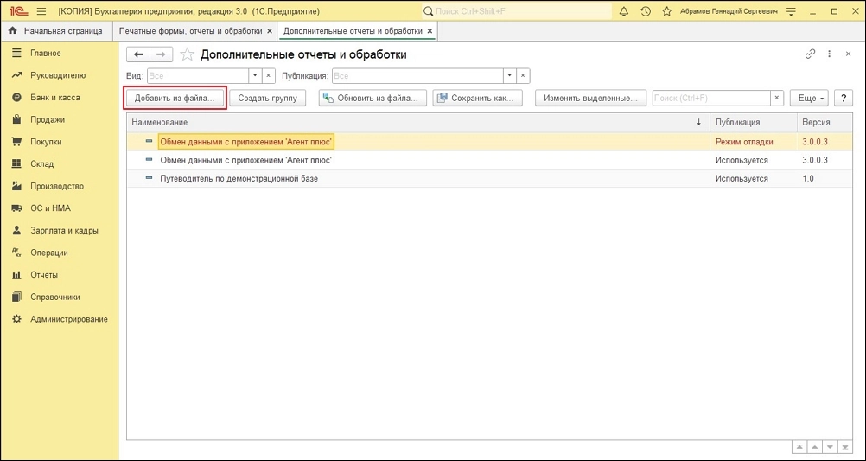Click Обновить из файла button

tap(373, 98)
